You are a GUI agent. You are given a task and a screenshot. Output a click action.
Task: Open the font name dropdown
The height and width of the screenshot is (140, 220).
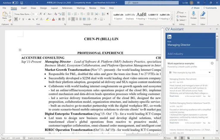30,14
